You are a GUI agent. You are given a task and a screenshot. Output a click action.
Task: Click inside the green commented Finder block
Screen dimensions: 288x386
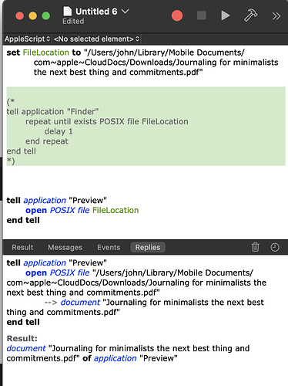point(146,126)
